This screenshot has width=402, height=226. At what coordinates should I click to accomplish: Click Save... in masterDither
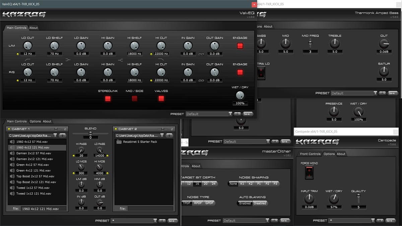285,221
